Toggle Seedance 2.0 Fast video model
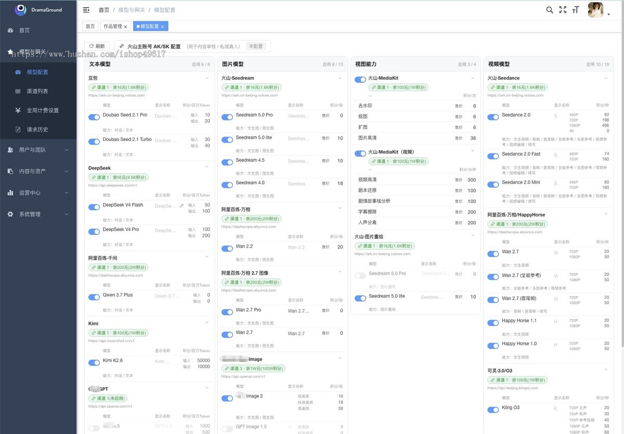 tap(493, 156)
